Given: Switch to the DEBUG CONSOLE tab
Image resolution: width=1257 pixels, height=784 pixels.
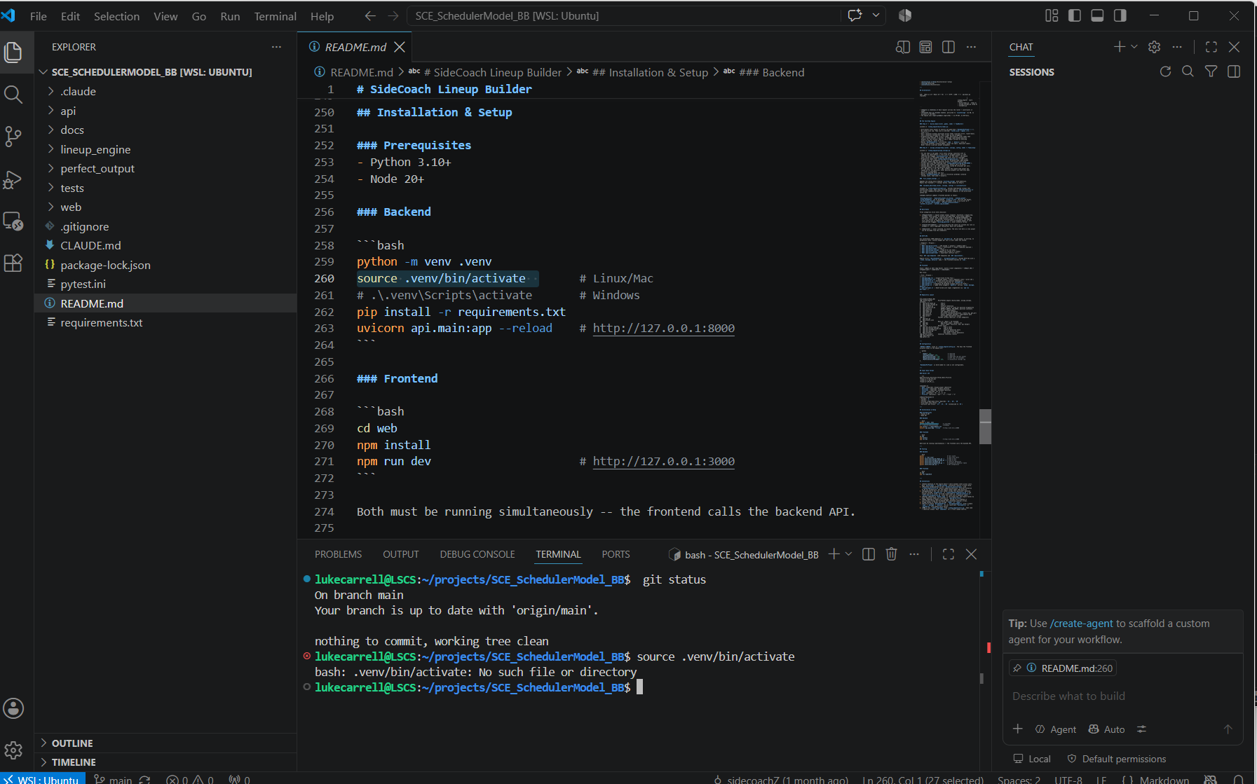Looking at the screenshot, I should [477, 554].
